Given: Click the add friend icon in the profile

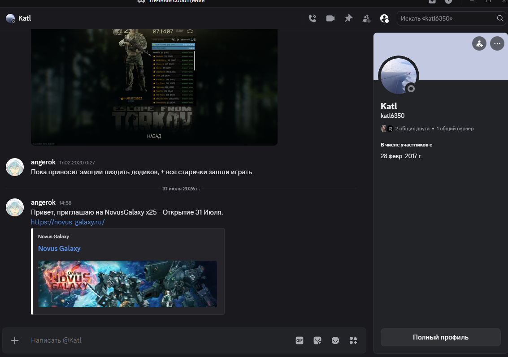Looking at the screenshot, I should pos(479,43).
